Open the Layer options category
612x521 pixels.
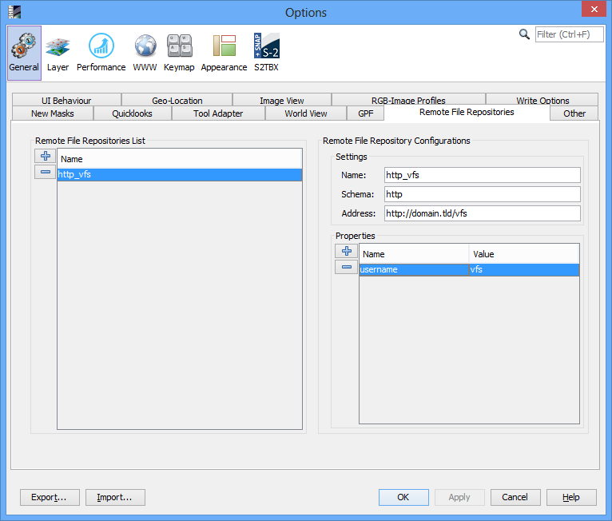[58, 53]
